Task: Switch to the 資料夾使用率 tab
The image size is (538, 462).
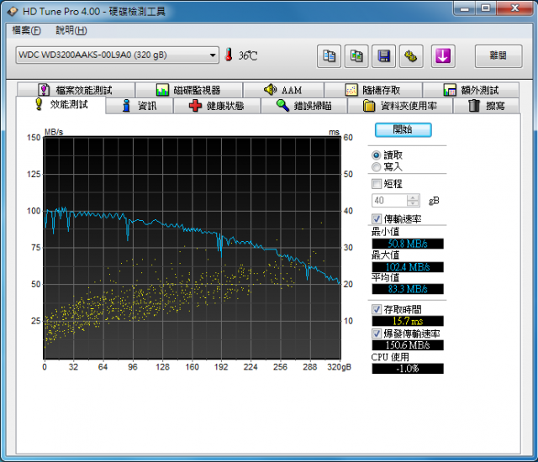Action: [400, 106]
